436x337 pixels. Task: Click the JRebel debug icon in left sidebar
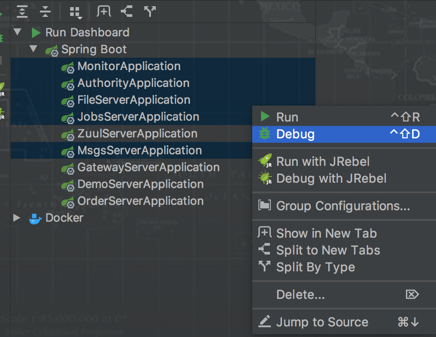point(2,113)
